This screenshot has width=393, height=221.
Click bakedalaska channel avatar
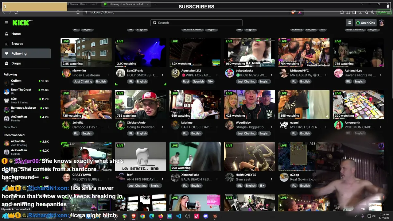[229, 73]
